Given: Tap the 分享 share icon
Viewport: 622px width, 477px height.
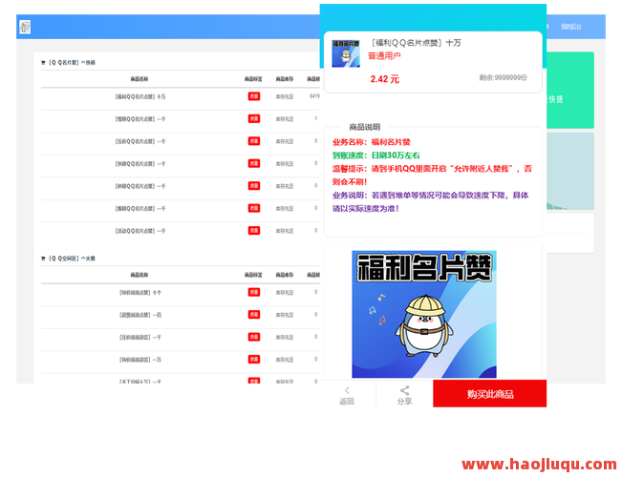Looking at the screenshot, I should coord(404,390).
